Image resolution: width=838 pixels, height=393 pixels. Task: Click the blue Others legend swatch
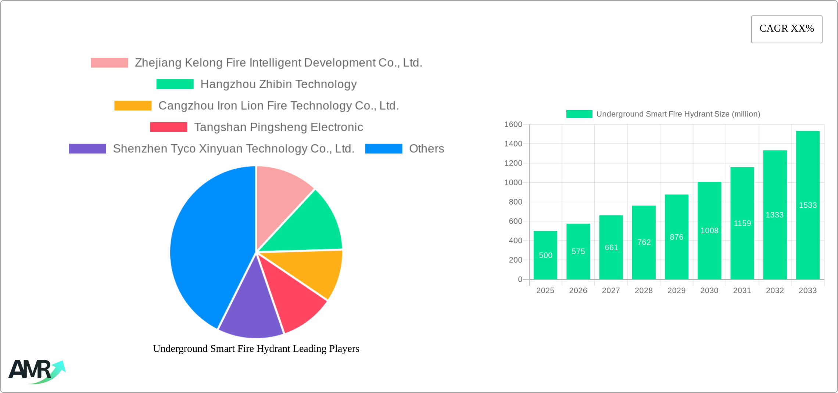(384, 149)
